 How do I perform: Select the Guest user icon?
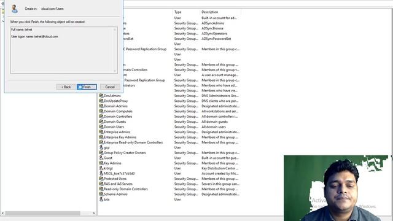click(101, 158)
